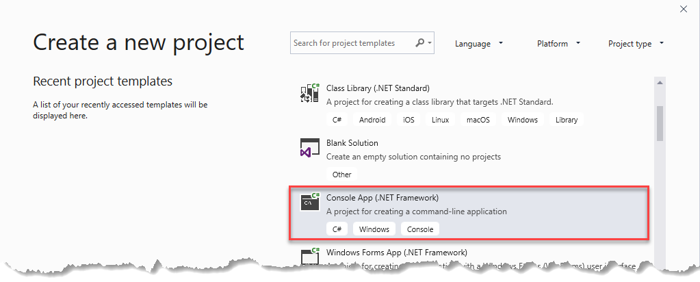Screen dimensions: 700x282
Task: Open search history arrow beside magnifier
Action: 430,43
